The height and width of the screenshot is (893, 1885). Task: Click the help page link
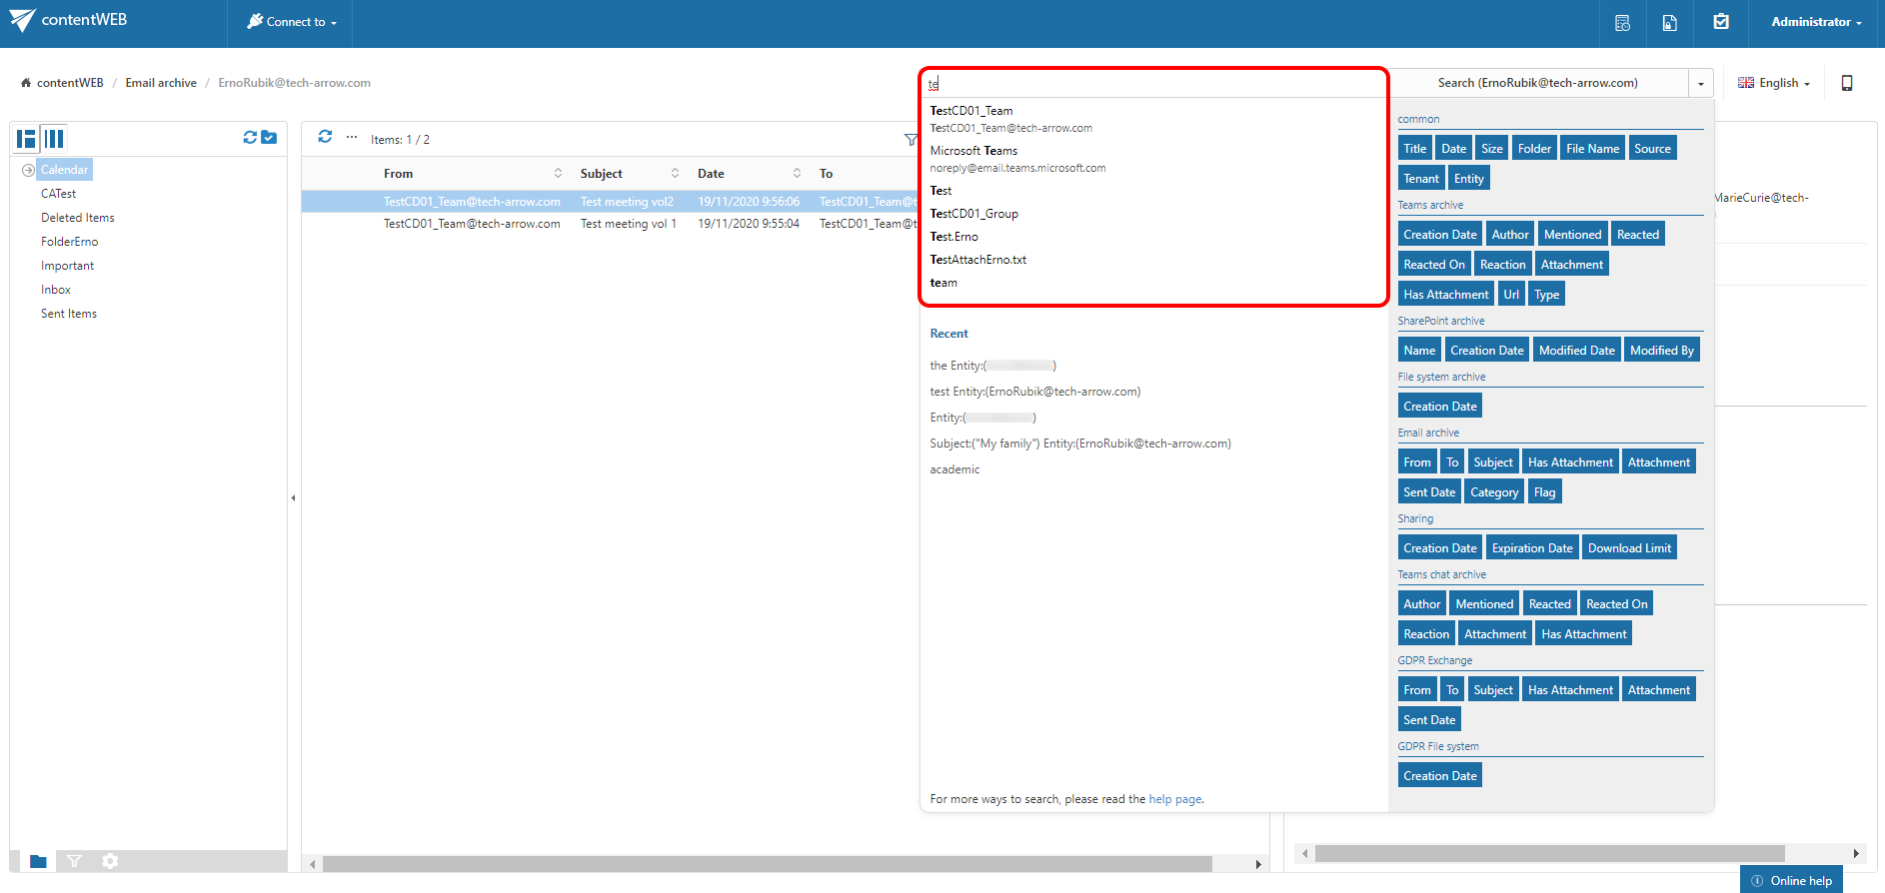click(1175, 799)
